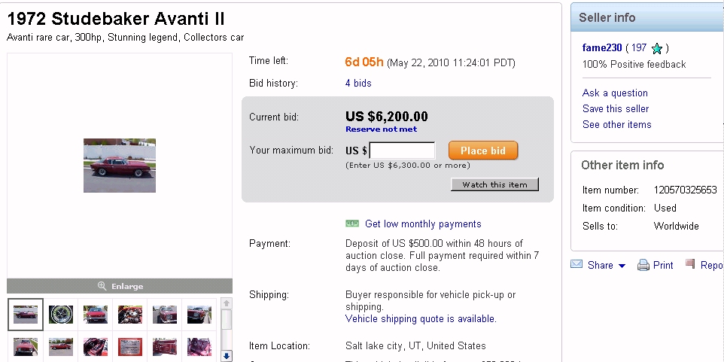
Task: Click the Watch this item button
Action: [494, 184]
